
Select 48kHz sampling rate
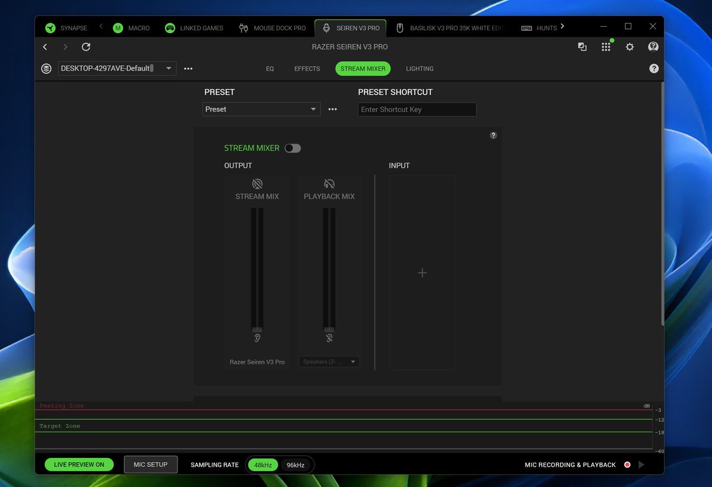click(x=263, y=465)
